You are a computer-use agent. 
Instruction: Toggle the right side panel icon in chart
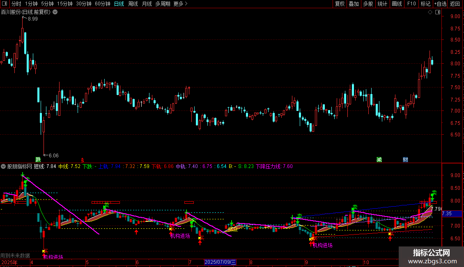click(438, 12)
